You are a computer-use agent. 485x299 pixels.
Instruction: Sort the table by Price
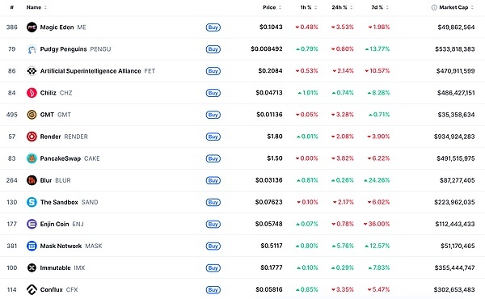tap(272, 7)
